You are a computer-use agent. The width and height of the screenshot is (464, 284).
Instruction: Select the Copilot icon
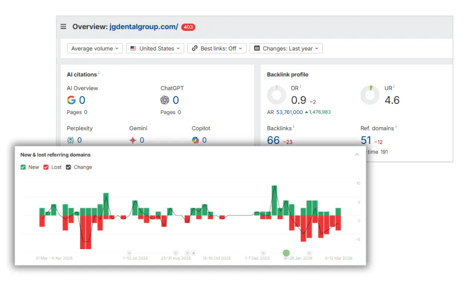(196, 140)
